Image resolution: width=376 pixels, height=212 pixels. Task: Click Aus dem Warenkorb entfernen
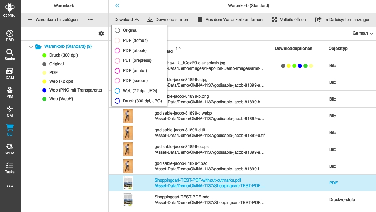coord(230,20)
